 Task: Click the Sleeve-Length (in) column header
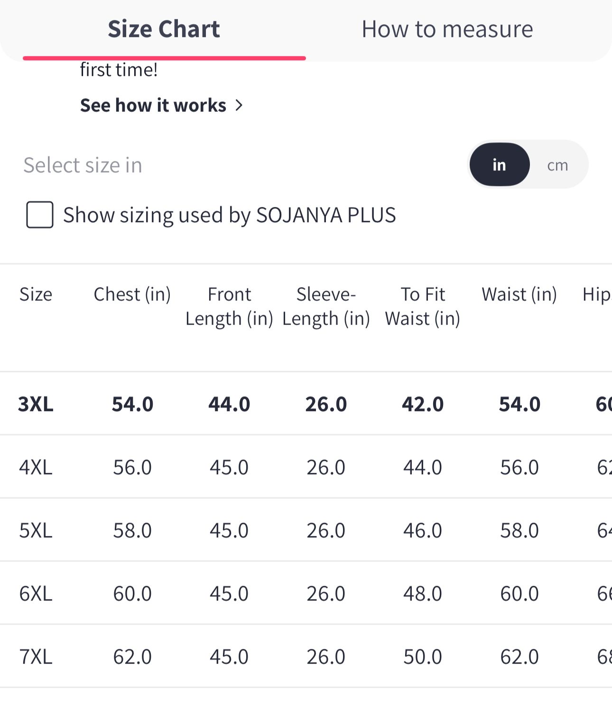pos(326,307)
